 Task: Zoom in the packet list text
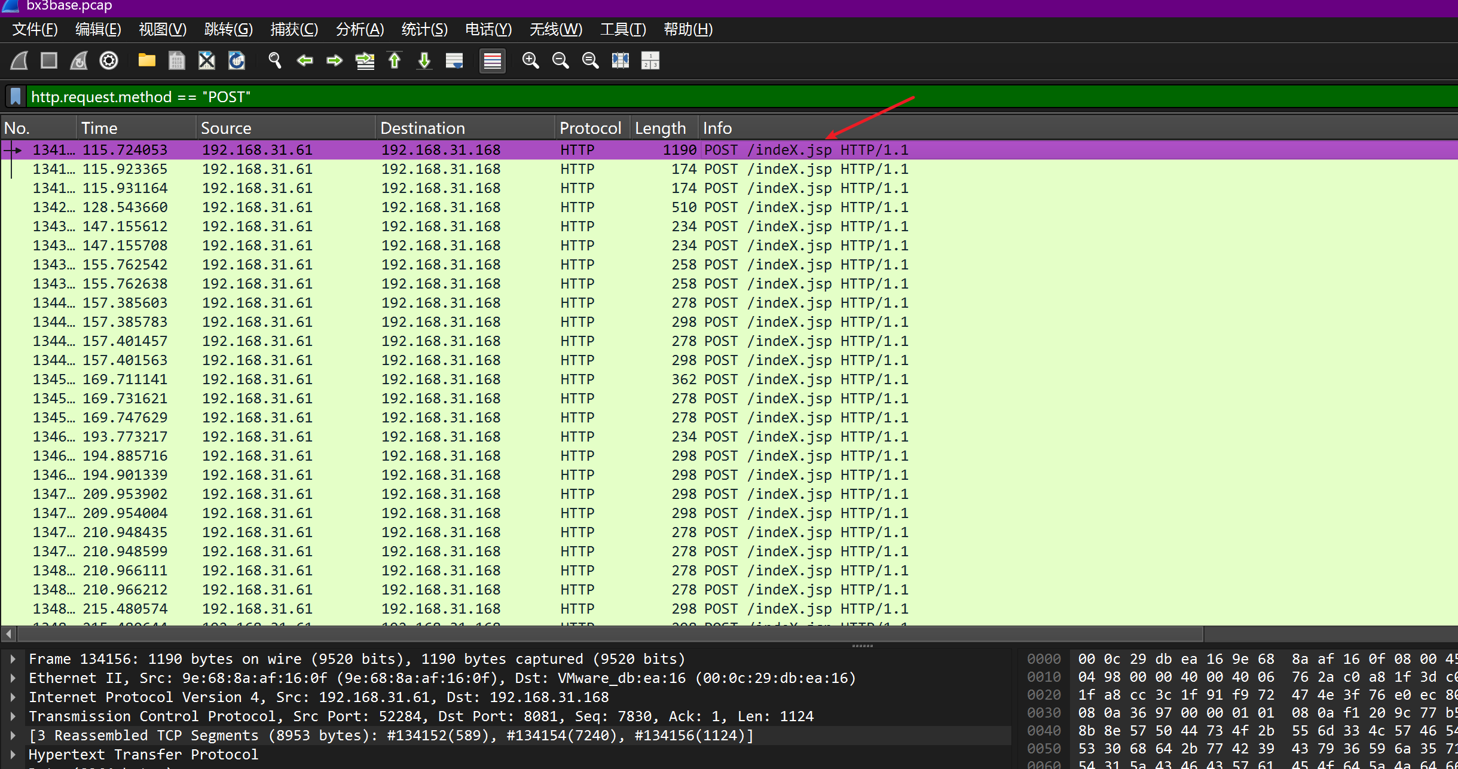tap(530, 60)
